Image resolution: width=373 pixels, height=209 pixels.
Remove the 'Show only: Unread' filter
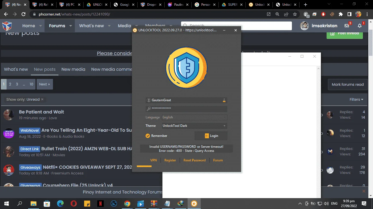[x=42, y=99]
